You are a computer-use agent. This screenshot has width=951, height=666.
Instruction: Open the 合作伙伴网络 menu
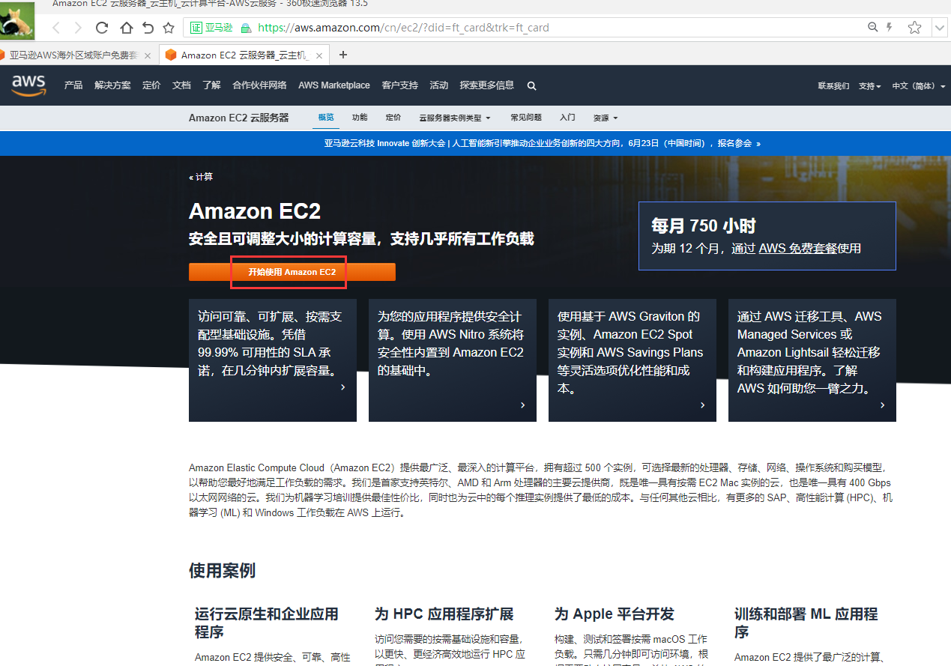[259, 85]
